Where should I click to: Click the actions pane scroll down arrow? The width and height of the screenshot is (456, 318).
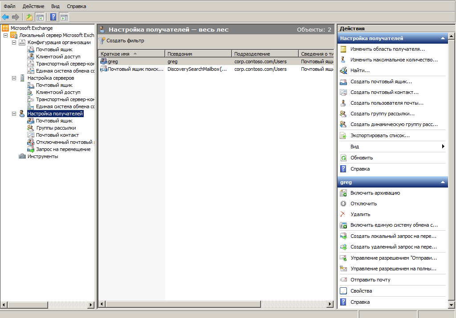(451, 305)
